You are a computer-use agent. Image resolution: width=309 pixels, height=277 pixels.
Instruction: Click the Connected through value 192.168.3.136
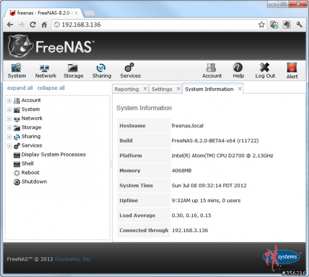pos(190,231)
